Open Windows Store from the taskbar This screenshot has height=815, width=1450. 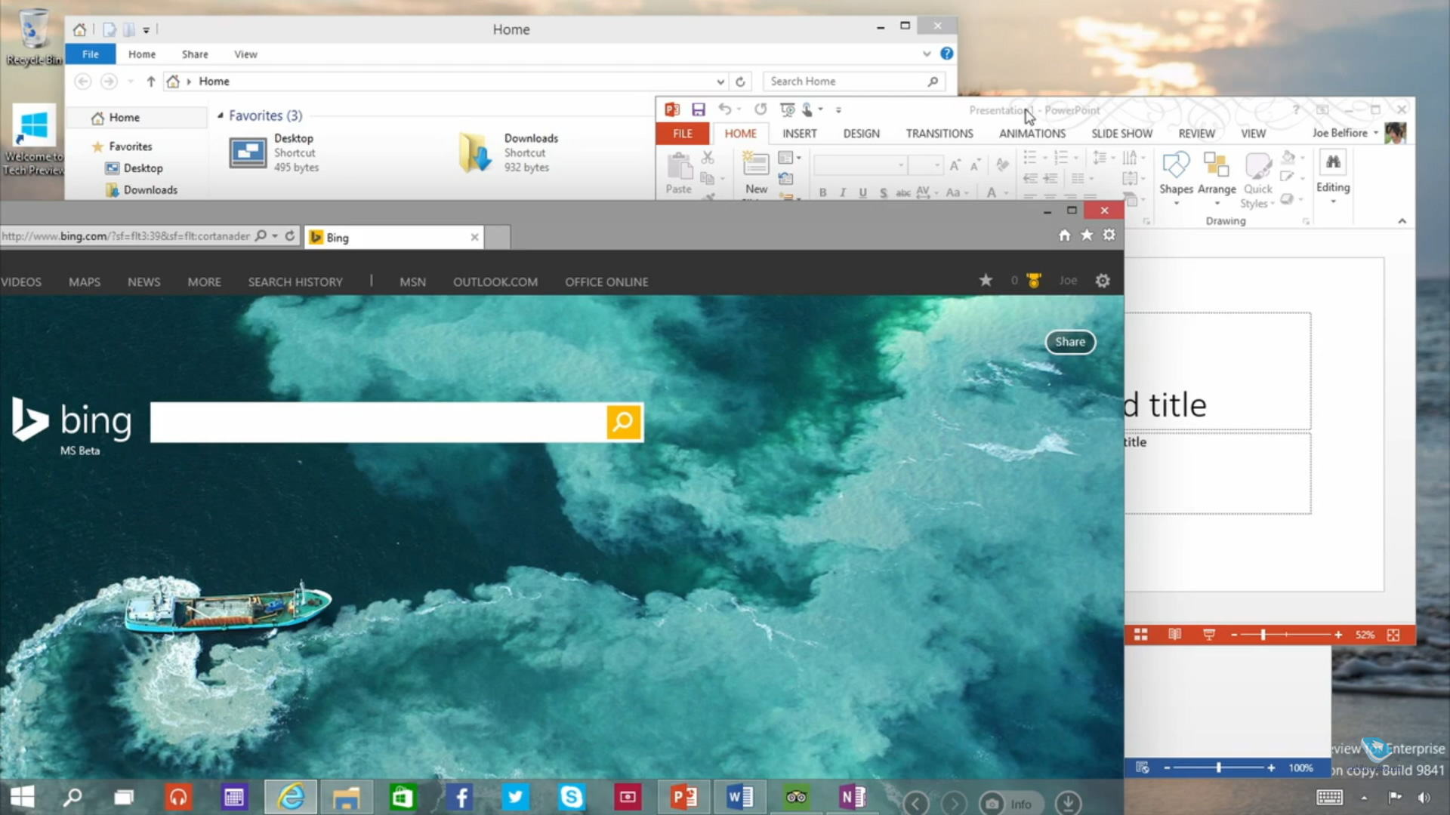point(403,797)
